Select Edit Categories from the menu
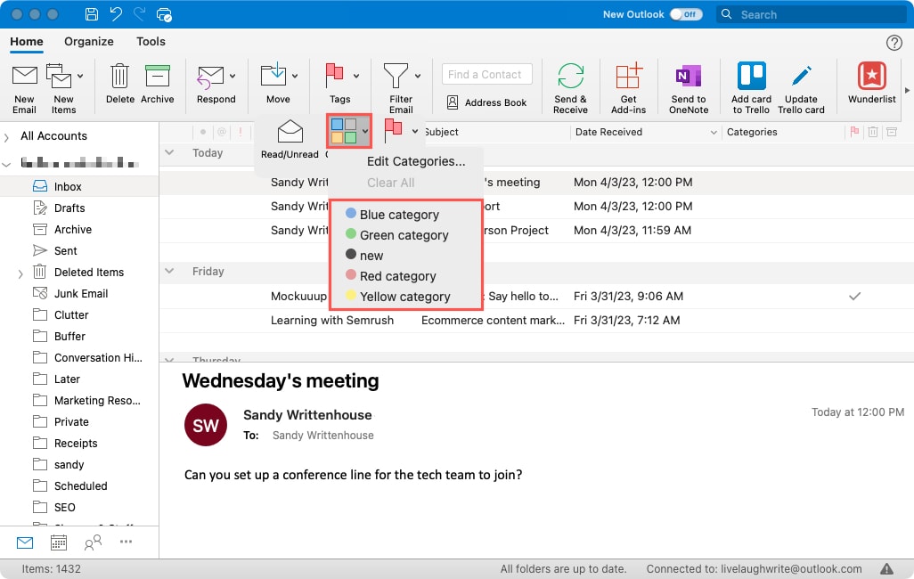The height and width of the screenshot is (579, 914). click(x=418, y=161)
